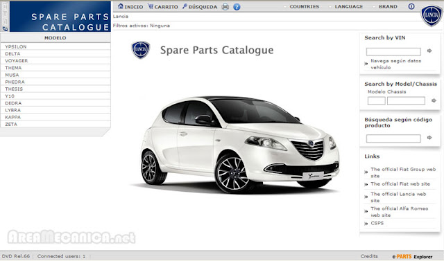
Task: Click the Spare Parts Catalogue blue banner
Action: (x=60, y=17)
